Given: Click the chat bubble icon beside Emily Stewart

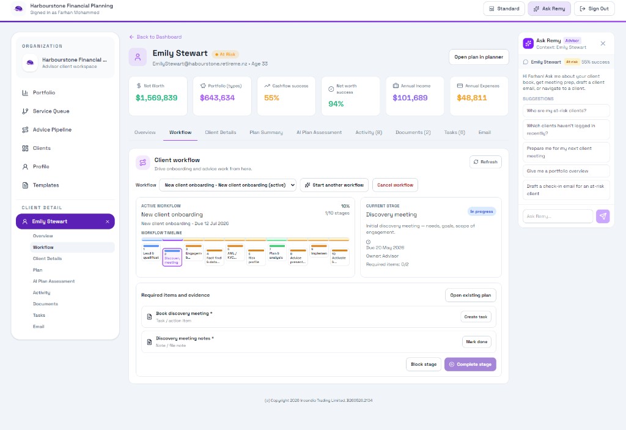Looking at the screenshot, I should click(525, 62).
